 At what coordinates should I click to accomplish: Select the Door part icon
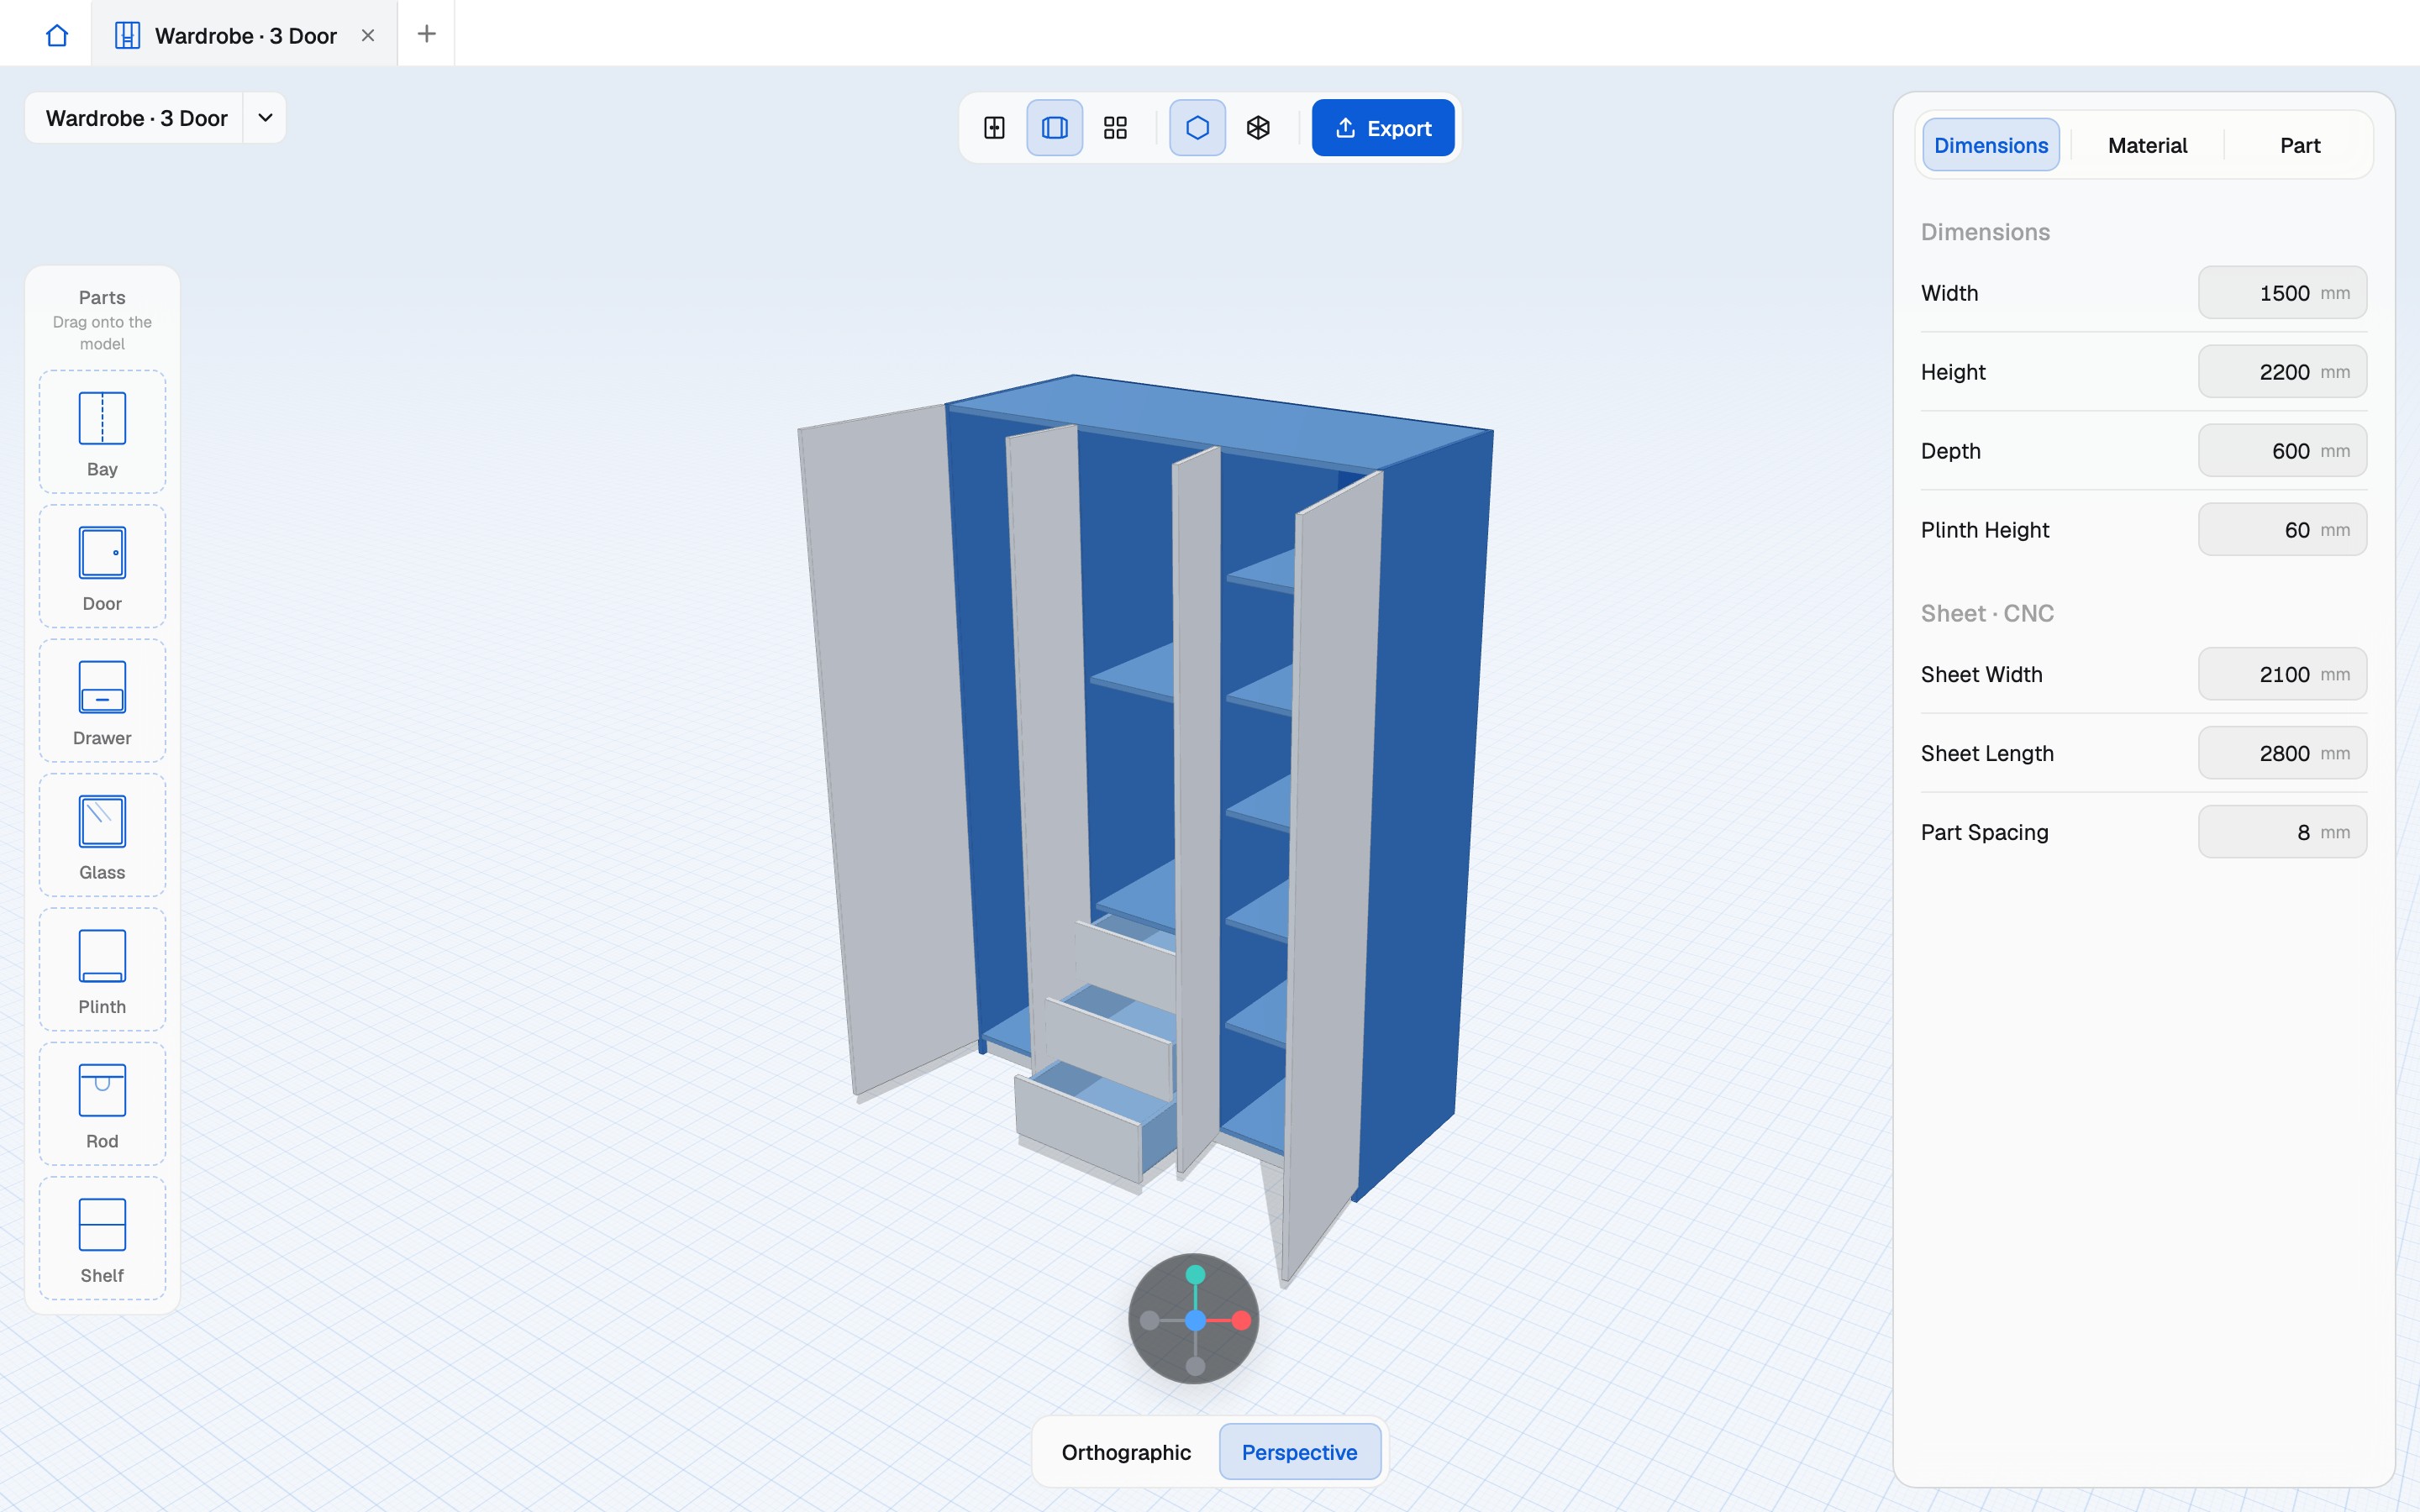102,566
